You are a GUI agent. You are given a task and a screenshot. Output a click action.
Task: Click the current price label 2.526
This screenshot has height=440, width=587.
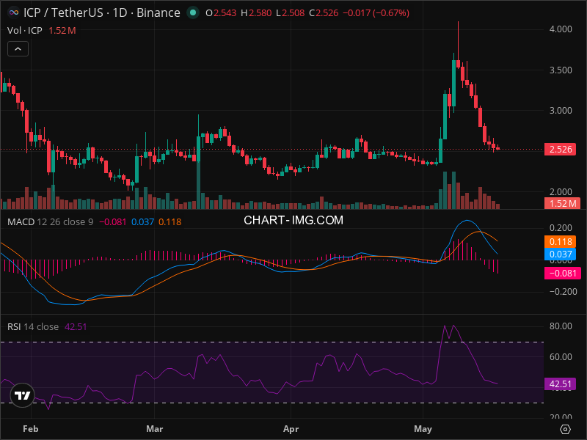(x=560, y=150)
